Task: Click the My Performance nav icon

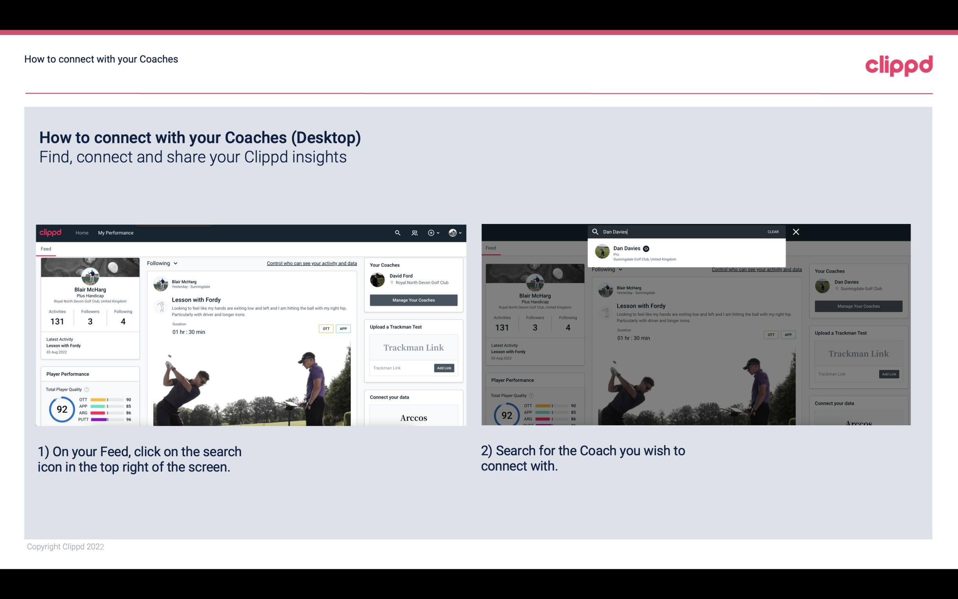Action: pyautogui.click(x=116, y=233)
